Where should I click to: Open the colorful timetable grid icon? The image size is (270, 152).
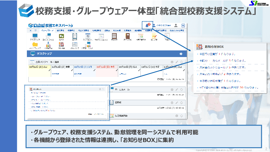click(140, 36)
